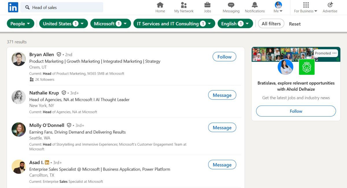Viewport: 347px width, 188px height.
Task: Click Molly O'Donnell's profile photo
Action: (19, 129)
